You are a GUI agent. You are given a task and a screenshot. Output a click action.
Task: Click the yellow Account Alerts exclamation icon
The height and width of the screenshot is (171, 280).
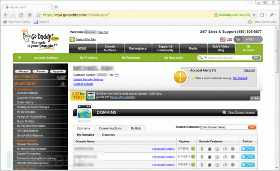click(x=180, y=77)
